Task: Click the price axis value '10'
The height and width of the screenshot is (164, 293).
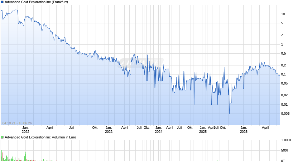Action: (x=283, y=14)
